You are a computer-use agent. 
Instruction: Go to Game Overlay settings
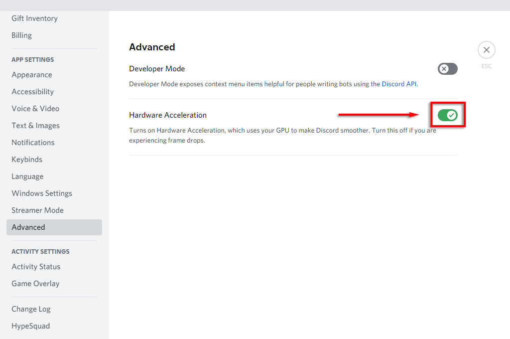pos(35,284)
